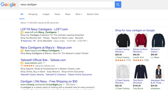
Task: Click the Nashville, TN location link
Action: [29, 41]
